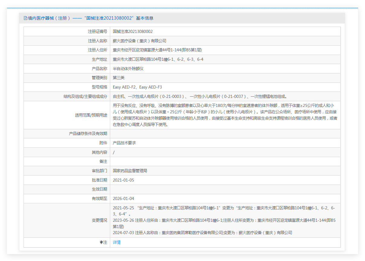
Task: Click the 生产地址 value in the table
Action: [x=158, y=60]
